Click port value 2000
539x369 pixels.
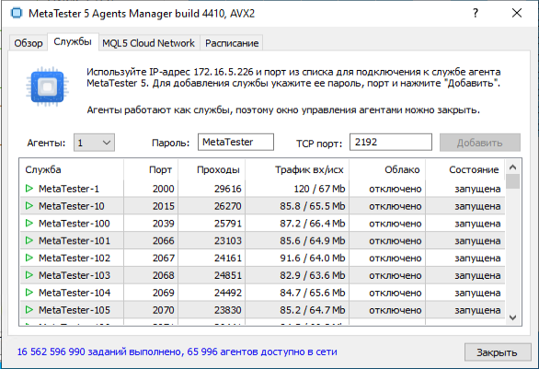164,189
